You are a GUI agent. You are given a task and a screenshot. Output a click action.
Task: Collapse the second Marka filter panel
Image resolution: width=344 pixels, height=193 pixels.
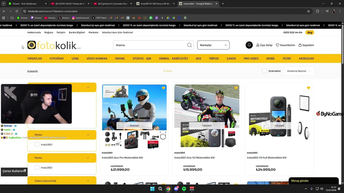coord(88,158)
